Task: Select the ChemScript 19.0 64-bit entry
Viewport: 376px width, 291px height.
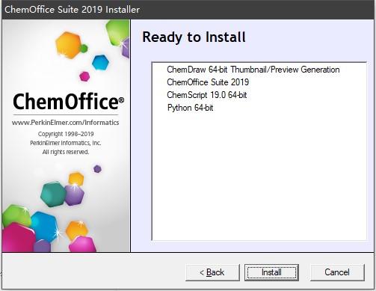Action: click(x=207, y=95)
